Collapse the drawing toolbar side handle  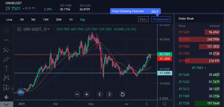coord(13,89)
